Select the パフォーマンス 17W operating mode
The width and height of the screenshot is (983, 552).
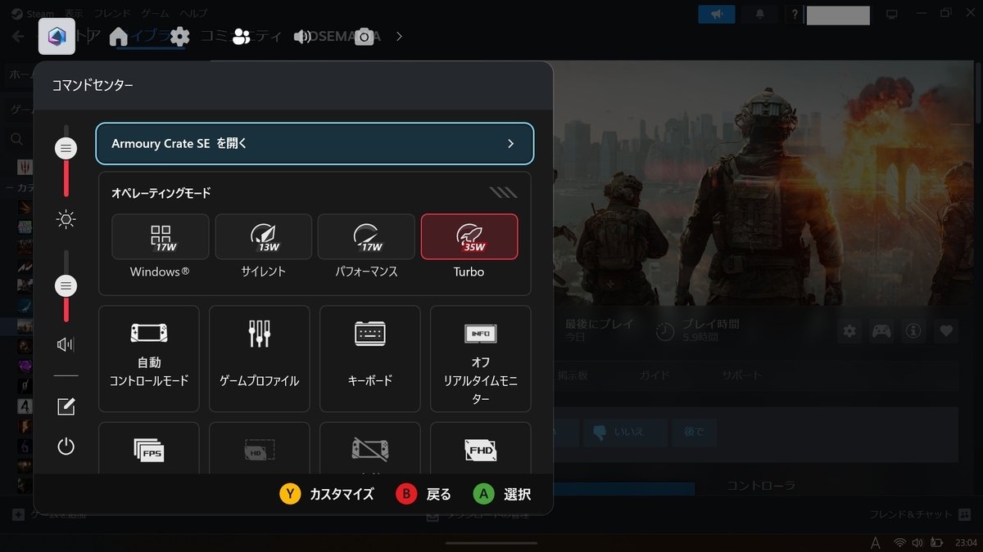366,236
